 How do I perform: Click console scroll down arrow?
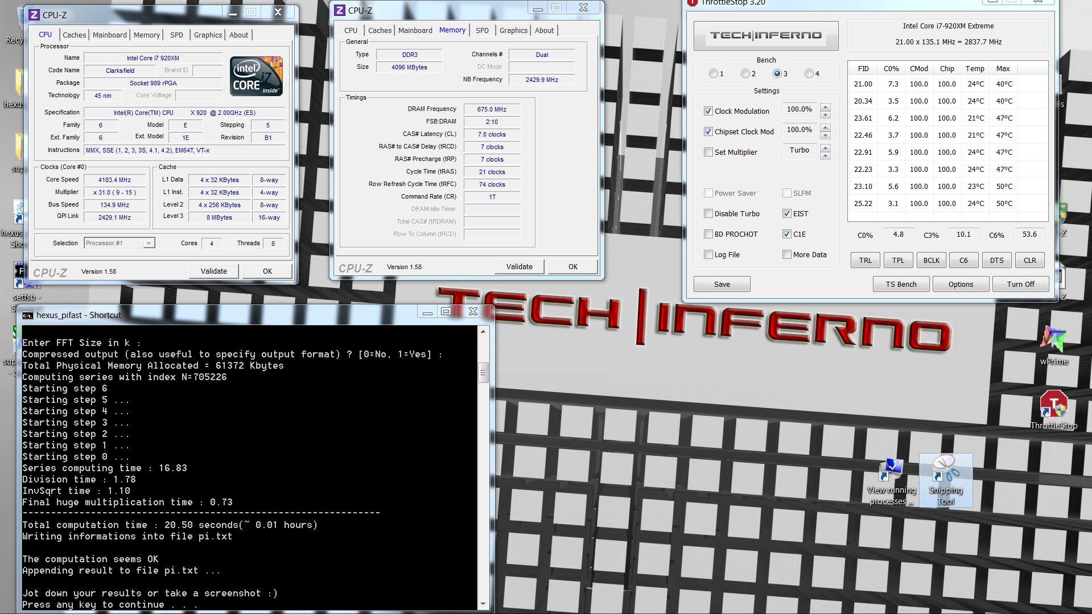coord(483,604)
